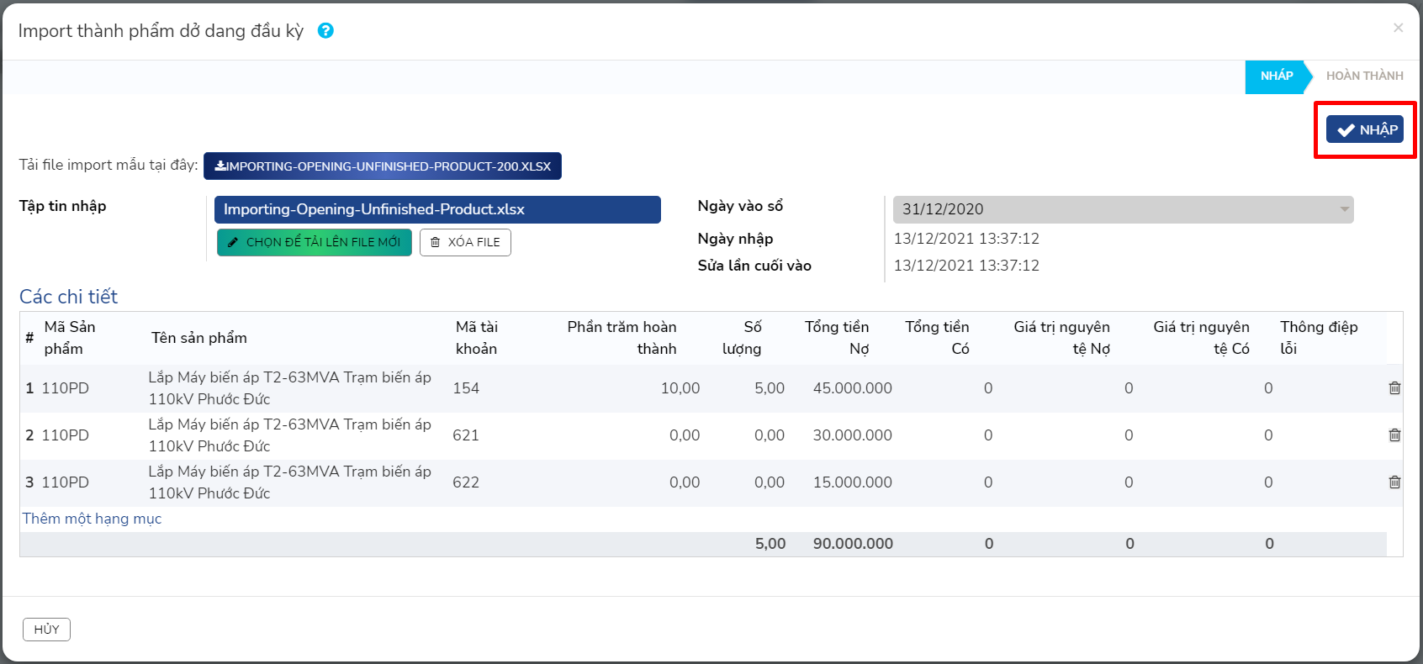Click account code 154 cell
The image size is (1423, 664).
click(466, 388)
